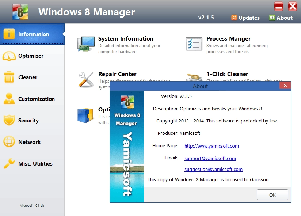This screenshot has height=216, width=301.
Task: Open Process Manger via its checklist icon
Action: tap(194, 44)
